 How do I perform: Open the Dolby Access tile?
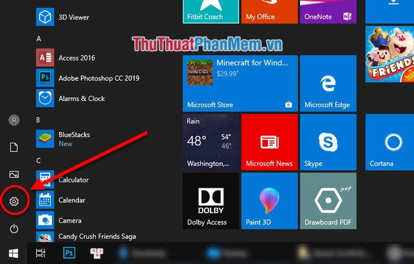click(x=211, y=201)
